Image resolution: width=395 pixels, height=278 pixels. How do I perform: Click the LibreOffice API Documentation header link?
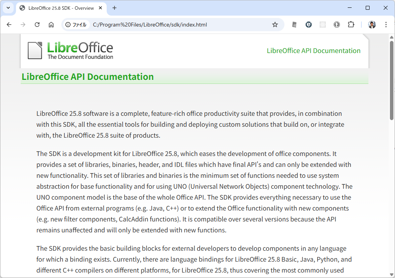(x=313, y=51)
